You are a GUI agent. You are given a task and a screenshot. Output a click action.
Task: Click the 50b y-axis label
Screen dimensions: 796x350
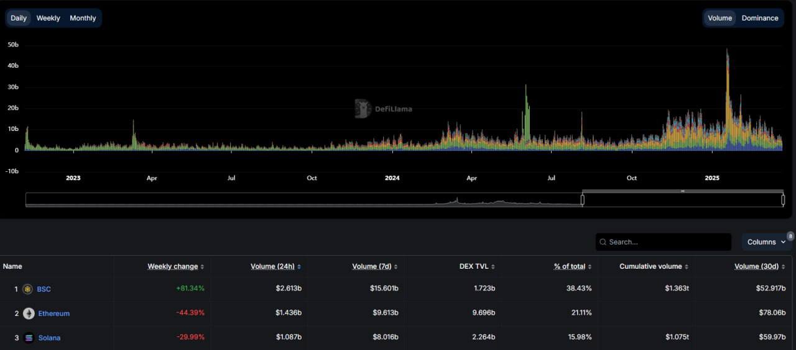click(13, 45)
